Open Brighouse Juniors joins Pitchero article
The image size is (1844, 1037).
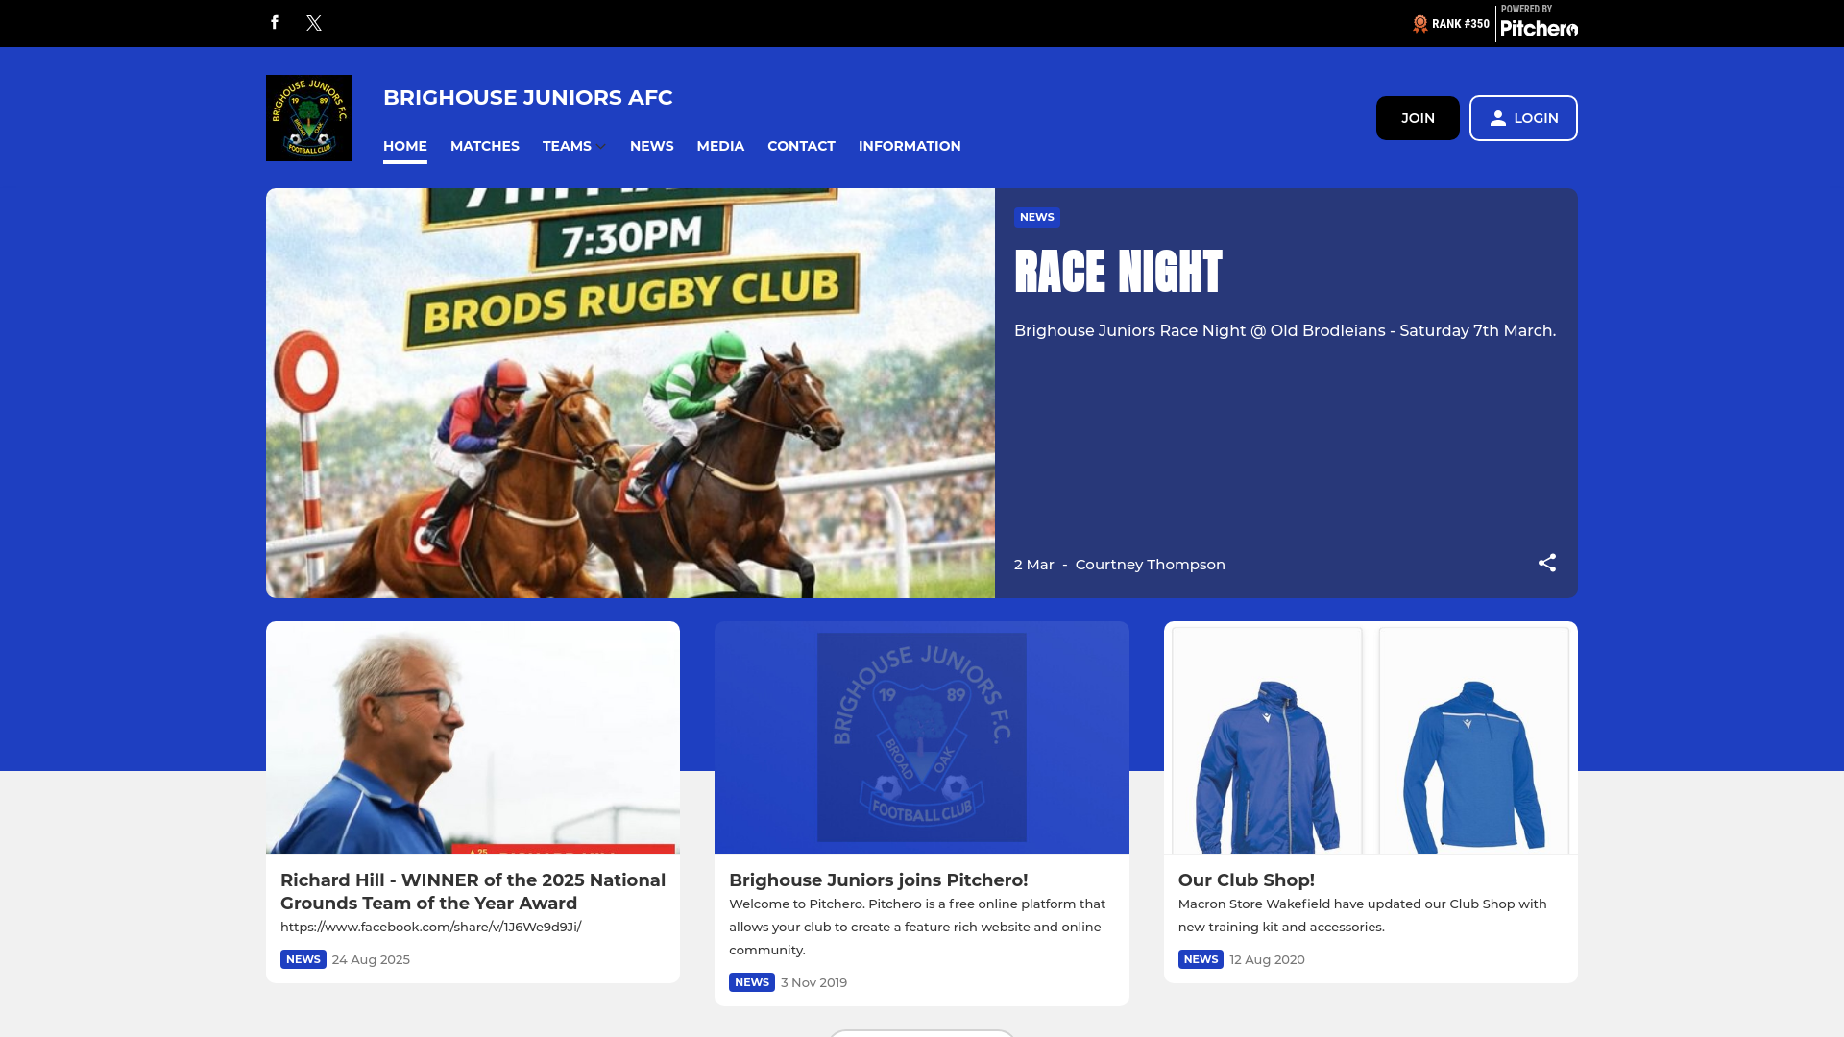point(879,880)
